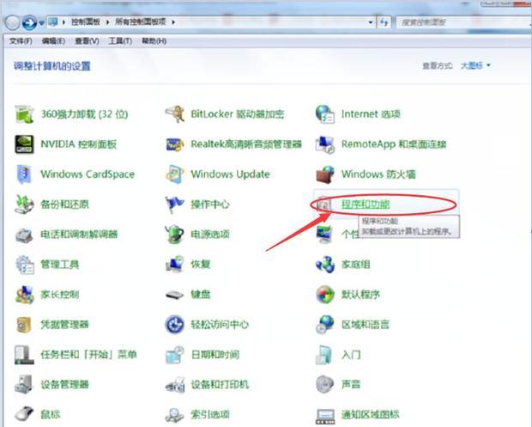Screen dimensions: 532x427
Task: Open the 轻松访问中心 icon
Action: pyautogui.click(x=175, y=325)
